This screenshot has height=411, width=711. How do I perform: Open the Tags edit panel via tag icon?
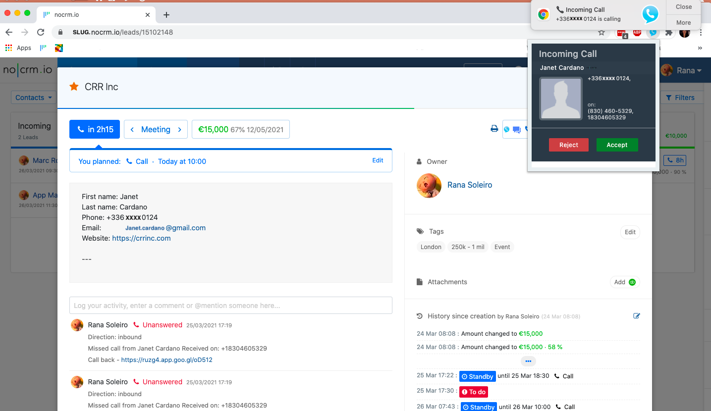[x=420, y=231]
